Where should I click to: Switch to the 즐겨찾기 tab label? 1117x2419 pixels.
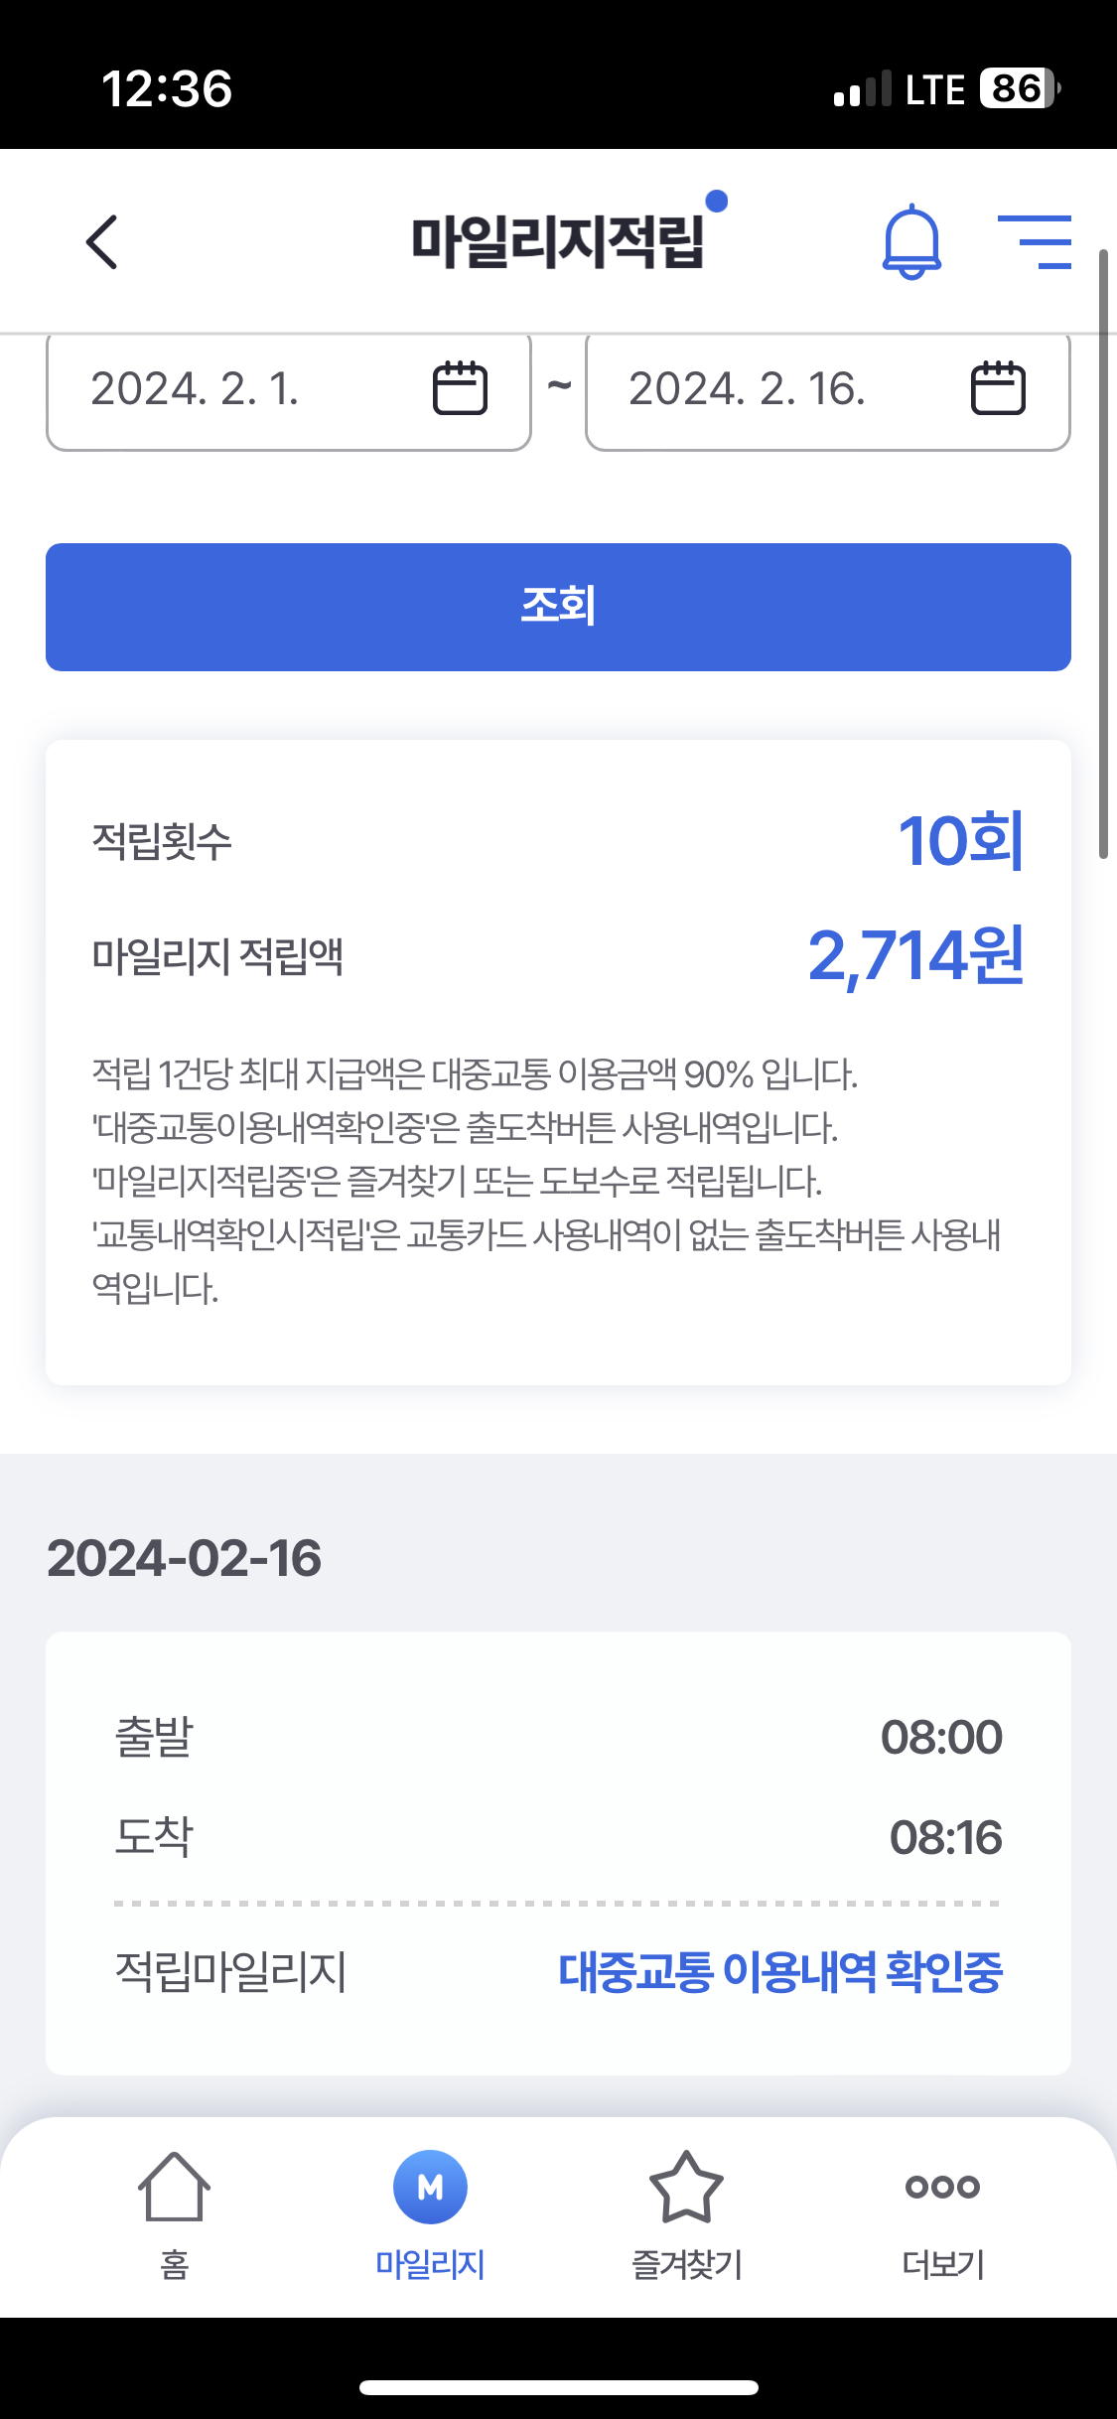[686, 2265]
